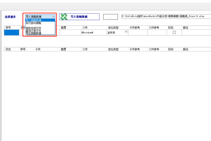The width and height of the screenshot is (211, 141).
Task: Click upper table 反向 column header
Action: tap(174, 28)
